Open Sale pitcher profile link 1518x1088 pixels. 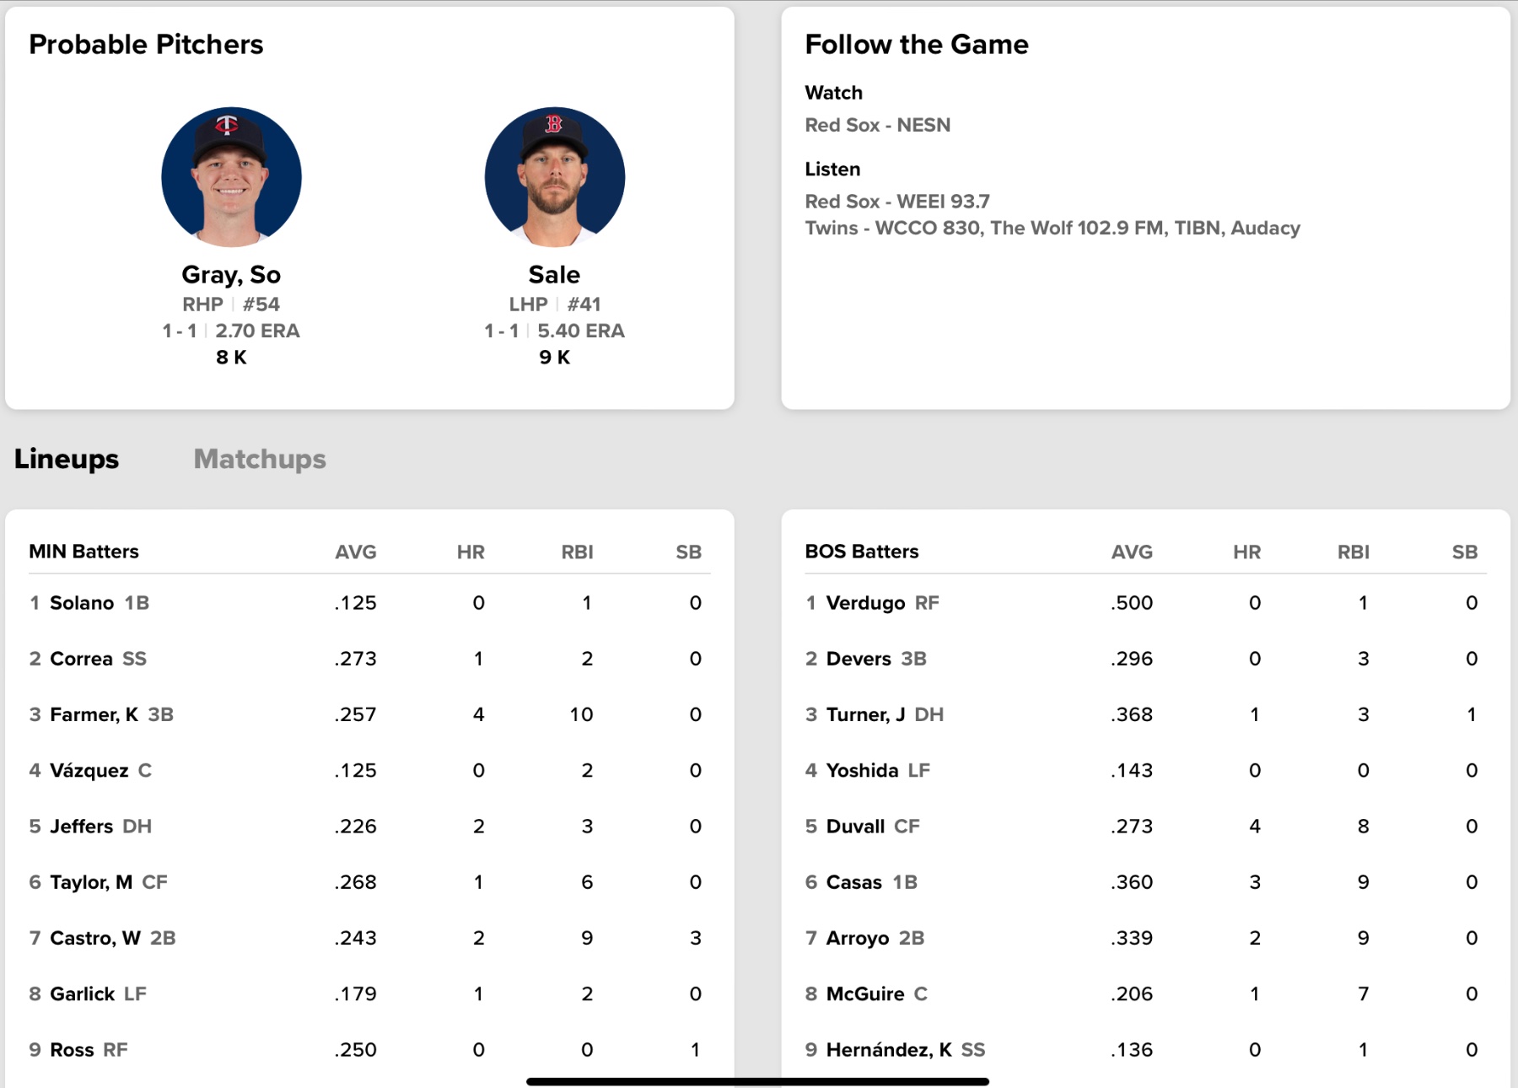coord(554,275)
